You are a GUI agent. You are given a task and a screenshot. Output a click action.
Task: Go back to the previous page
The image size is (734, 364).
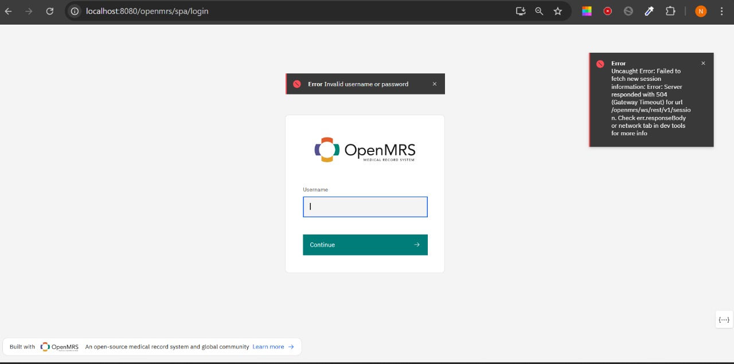point(9,11)
